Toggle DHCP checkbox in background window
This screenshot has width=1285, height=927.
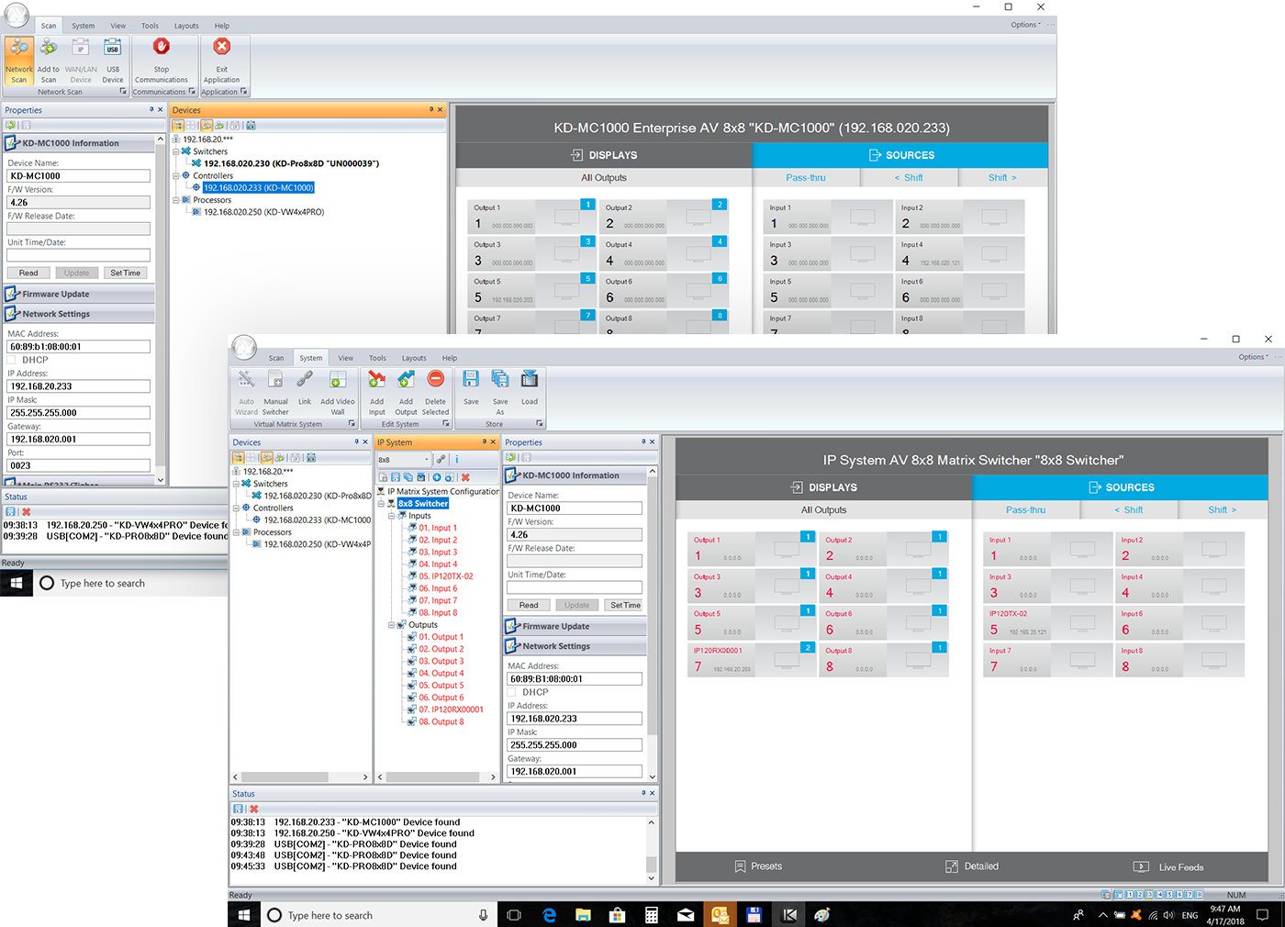[12, 361]
